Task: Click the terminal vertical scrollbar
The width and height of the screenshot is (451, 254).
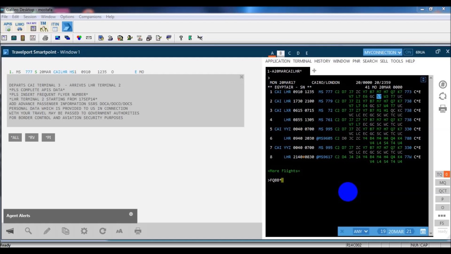Action: [x=431, y=155]
